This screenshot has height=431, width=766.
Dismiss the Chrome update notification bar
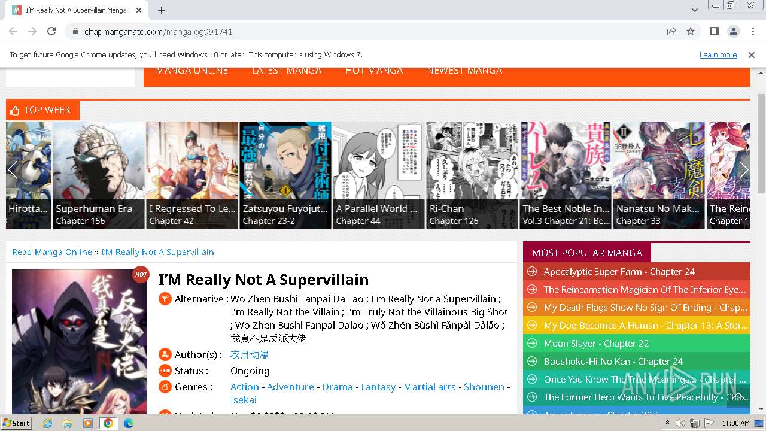[752, 55]
